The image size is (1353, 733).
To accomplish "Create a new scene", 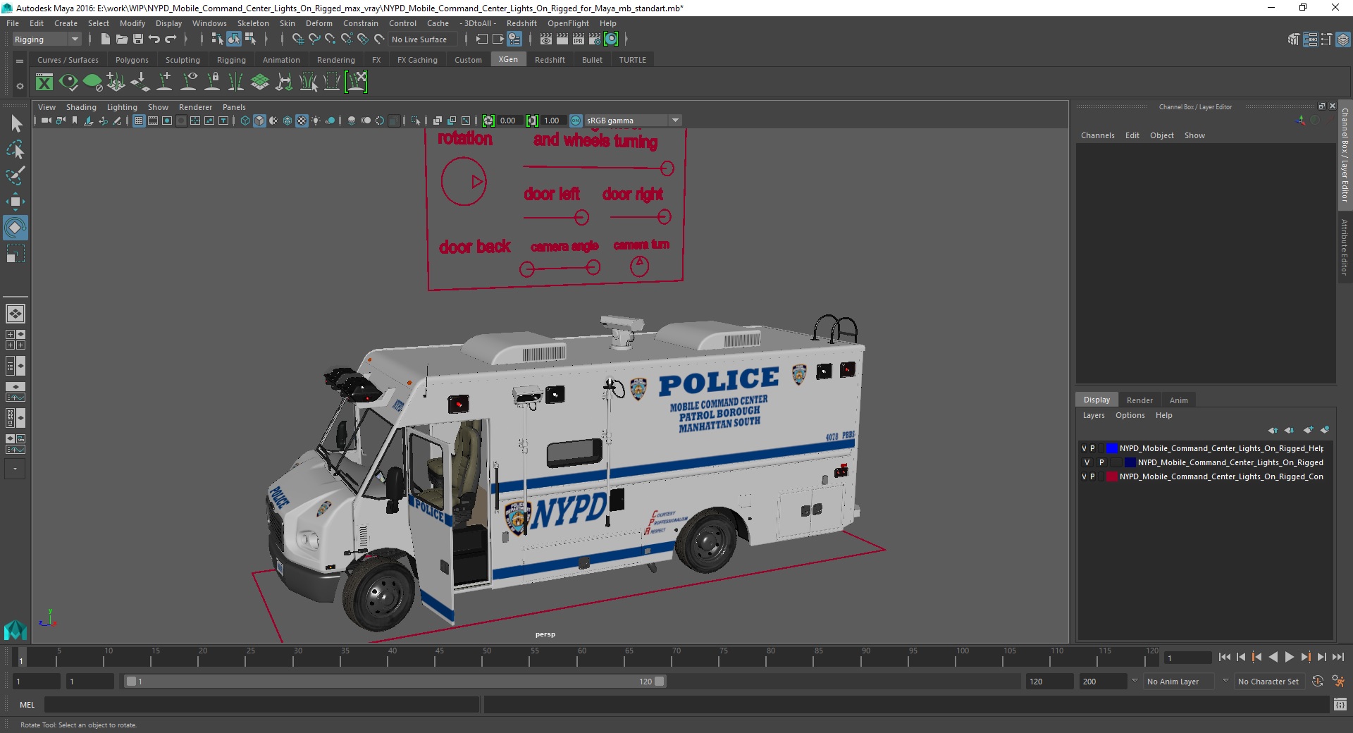I will pos(105,39).
